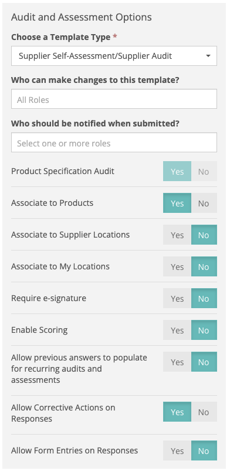Click the Template Type dropdown arrow
Image resolution: width=230 pixels, height=474 pixels.
pyautogui.click(x=208, y=56)
